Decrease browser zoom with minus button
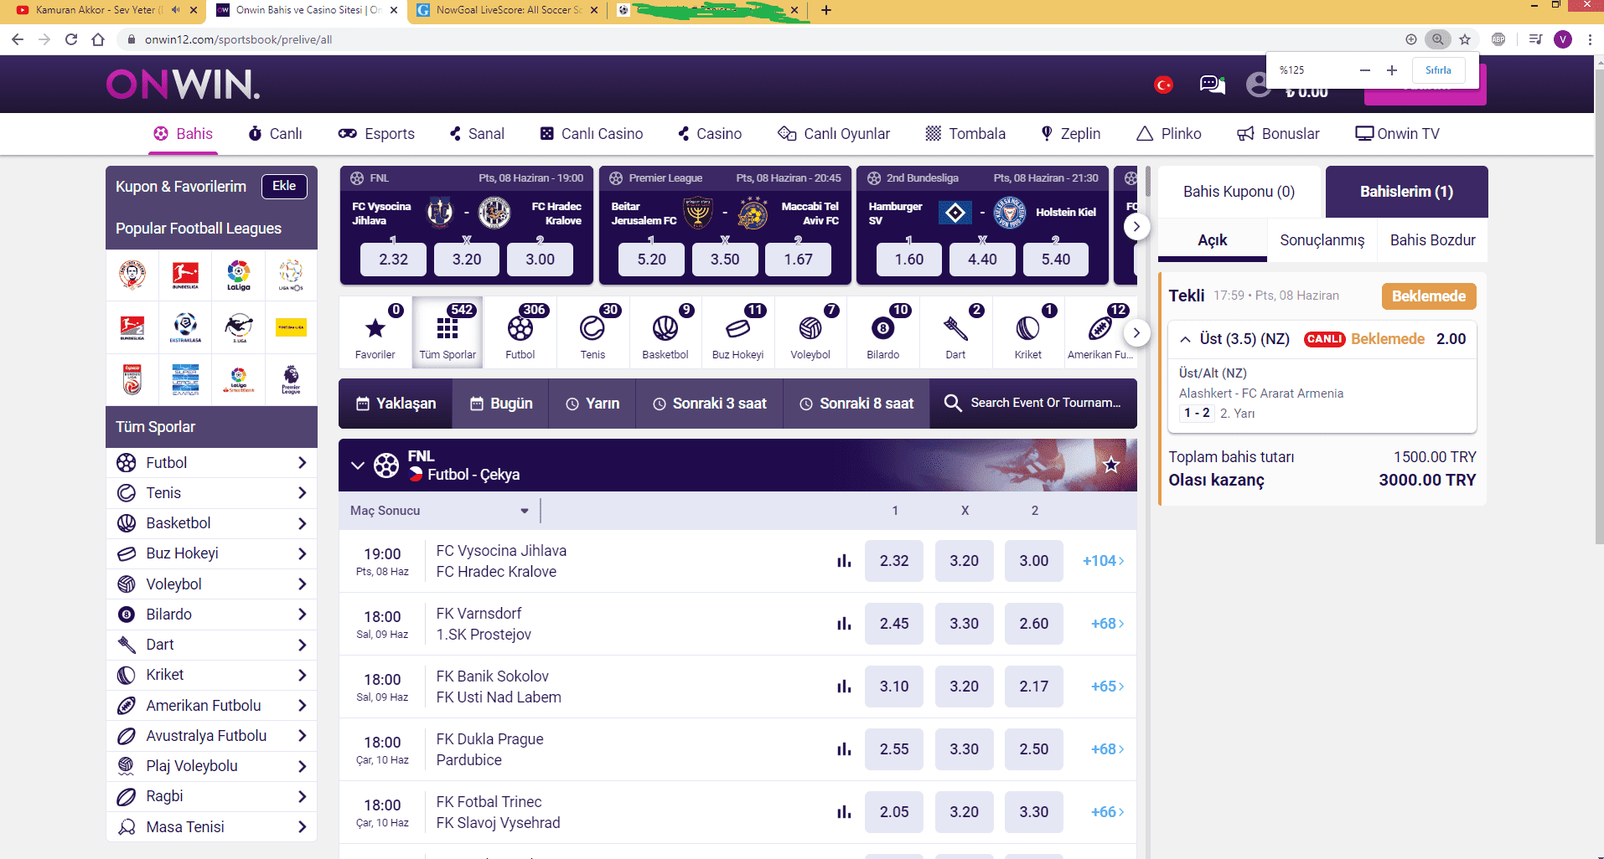The image size is (1604, 859). (1365, 70)
